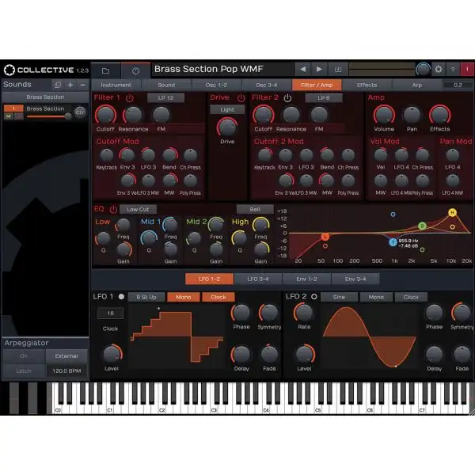Switch to the Effects tab
The width and height of the screenshot is (475, 475).
367,85
